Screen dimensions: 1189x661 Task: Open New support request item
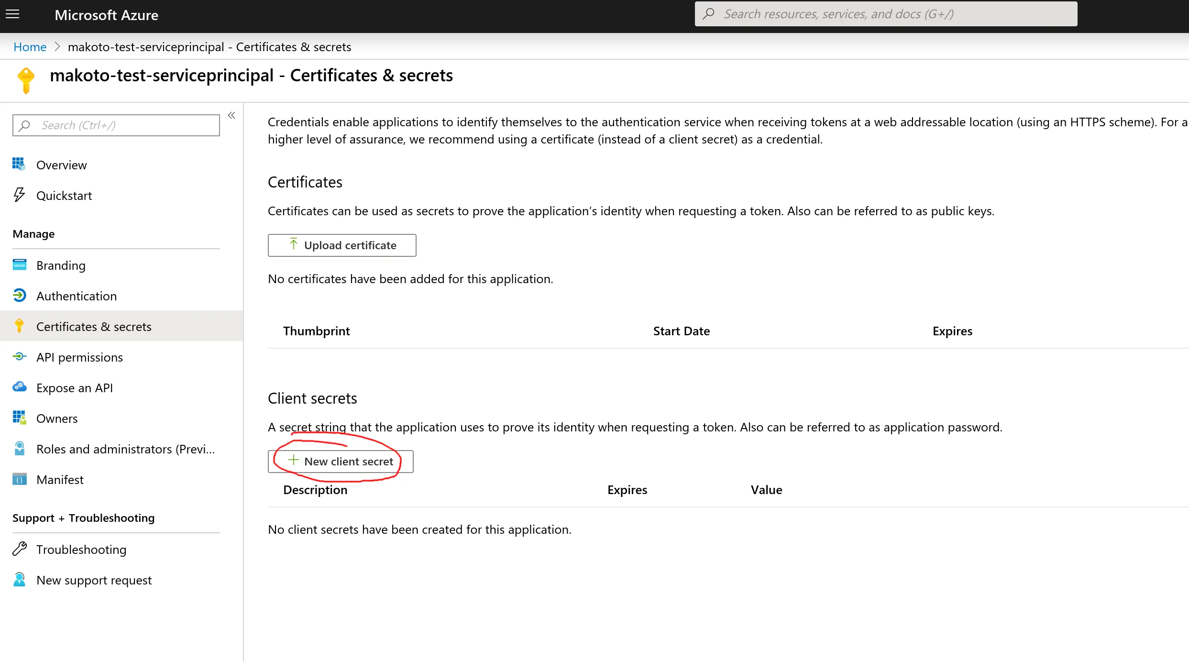point(94,580)
